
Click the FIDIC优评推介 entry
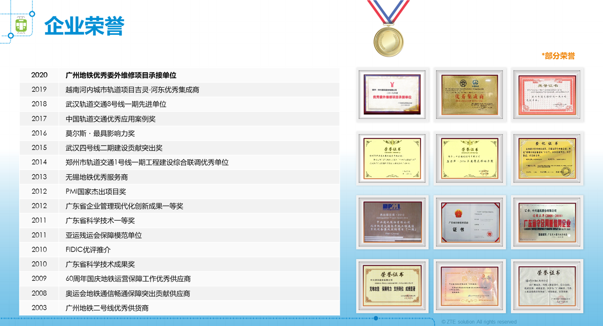click(x=88, y=250)
